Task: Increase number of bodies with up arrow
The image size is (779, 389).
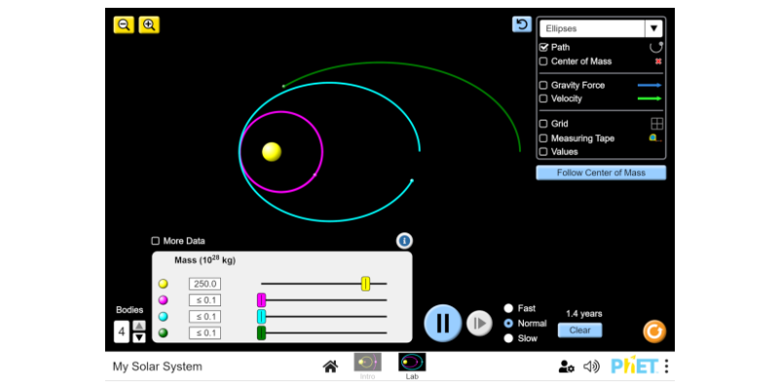Action: pos(138,326)
